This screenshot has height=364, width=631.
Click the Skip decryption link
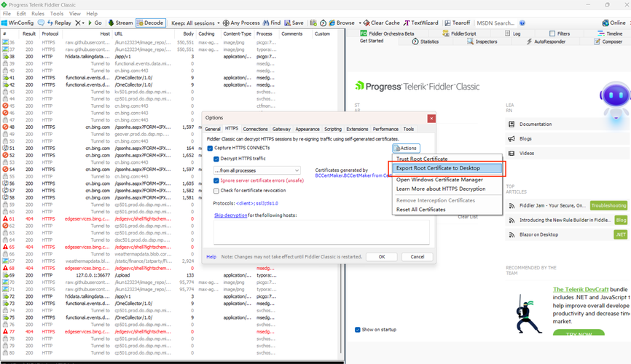point(230,215)
